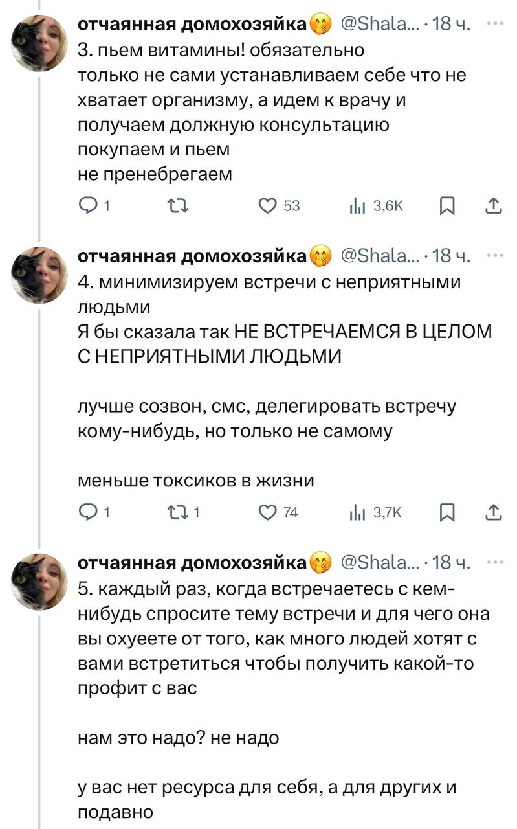Open more options on tweet number 4
Screen dimensions: 517x829
(495, 256)
